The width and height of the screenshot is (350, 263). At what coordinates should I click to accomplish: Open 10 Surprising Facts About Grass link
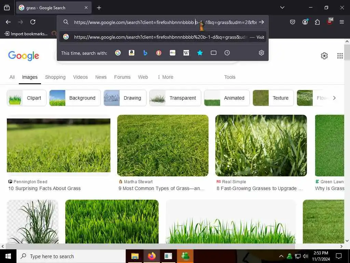pyautogui.click(x=44, y=189)
